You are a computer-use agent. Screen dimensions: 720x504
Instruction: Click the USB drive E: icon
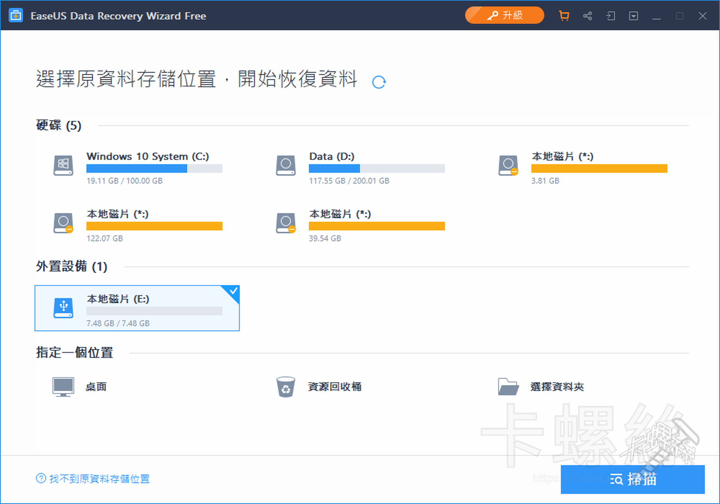(x=63, y=308)
